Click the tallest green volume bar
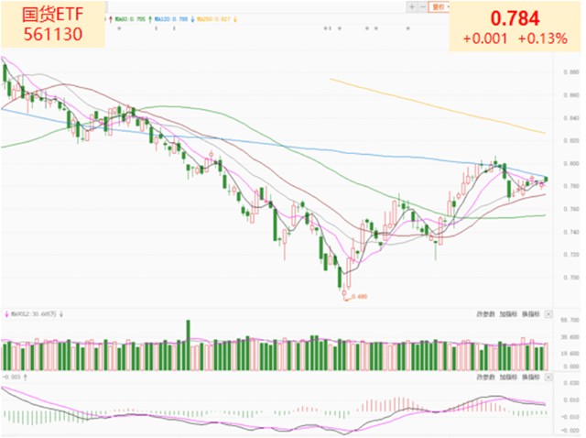This screenshot has height=438, width=586. (x=188, y=345)
